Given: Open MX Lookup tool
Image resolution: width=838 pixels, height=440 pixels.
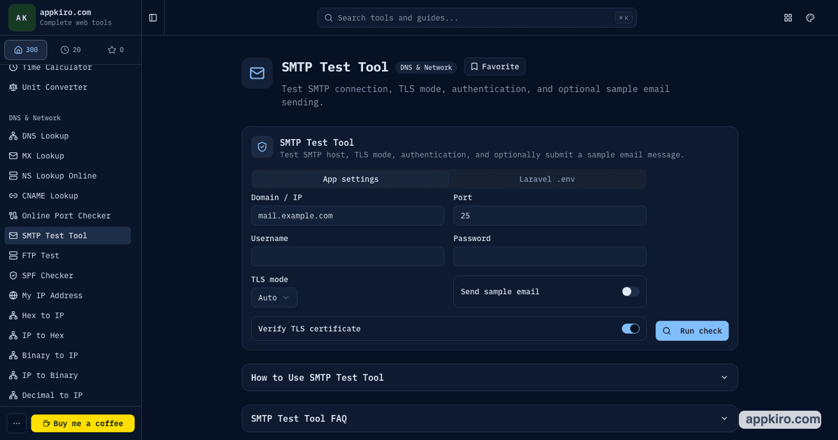Looking at the screenshot, I should [68, 156].
